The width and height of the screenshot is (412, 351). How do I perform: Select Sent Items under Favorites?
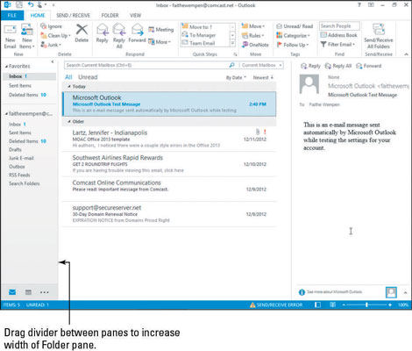click(x=20, y=86)
